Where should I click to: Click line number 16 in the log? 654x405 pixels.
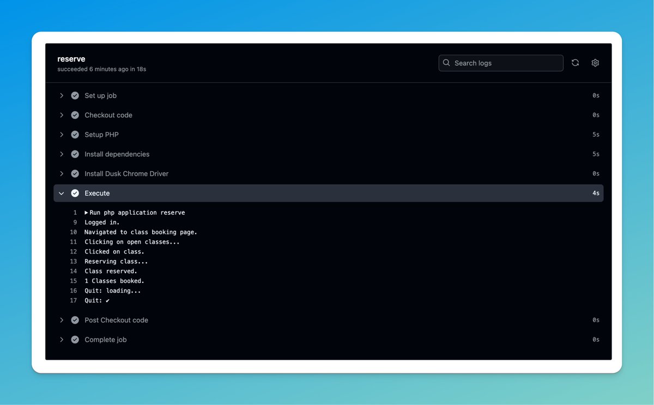[74, 291]
